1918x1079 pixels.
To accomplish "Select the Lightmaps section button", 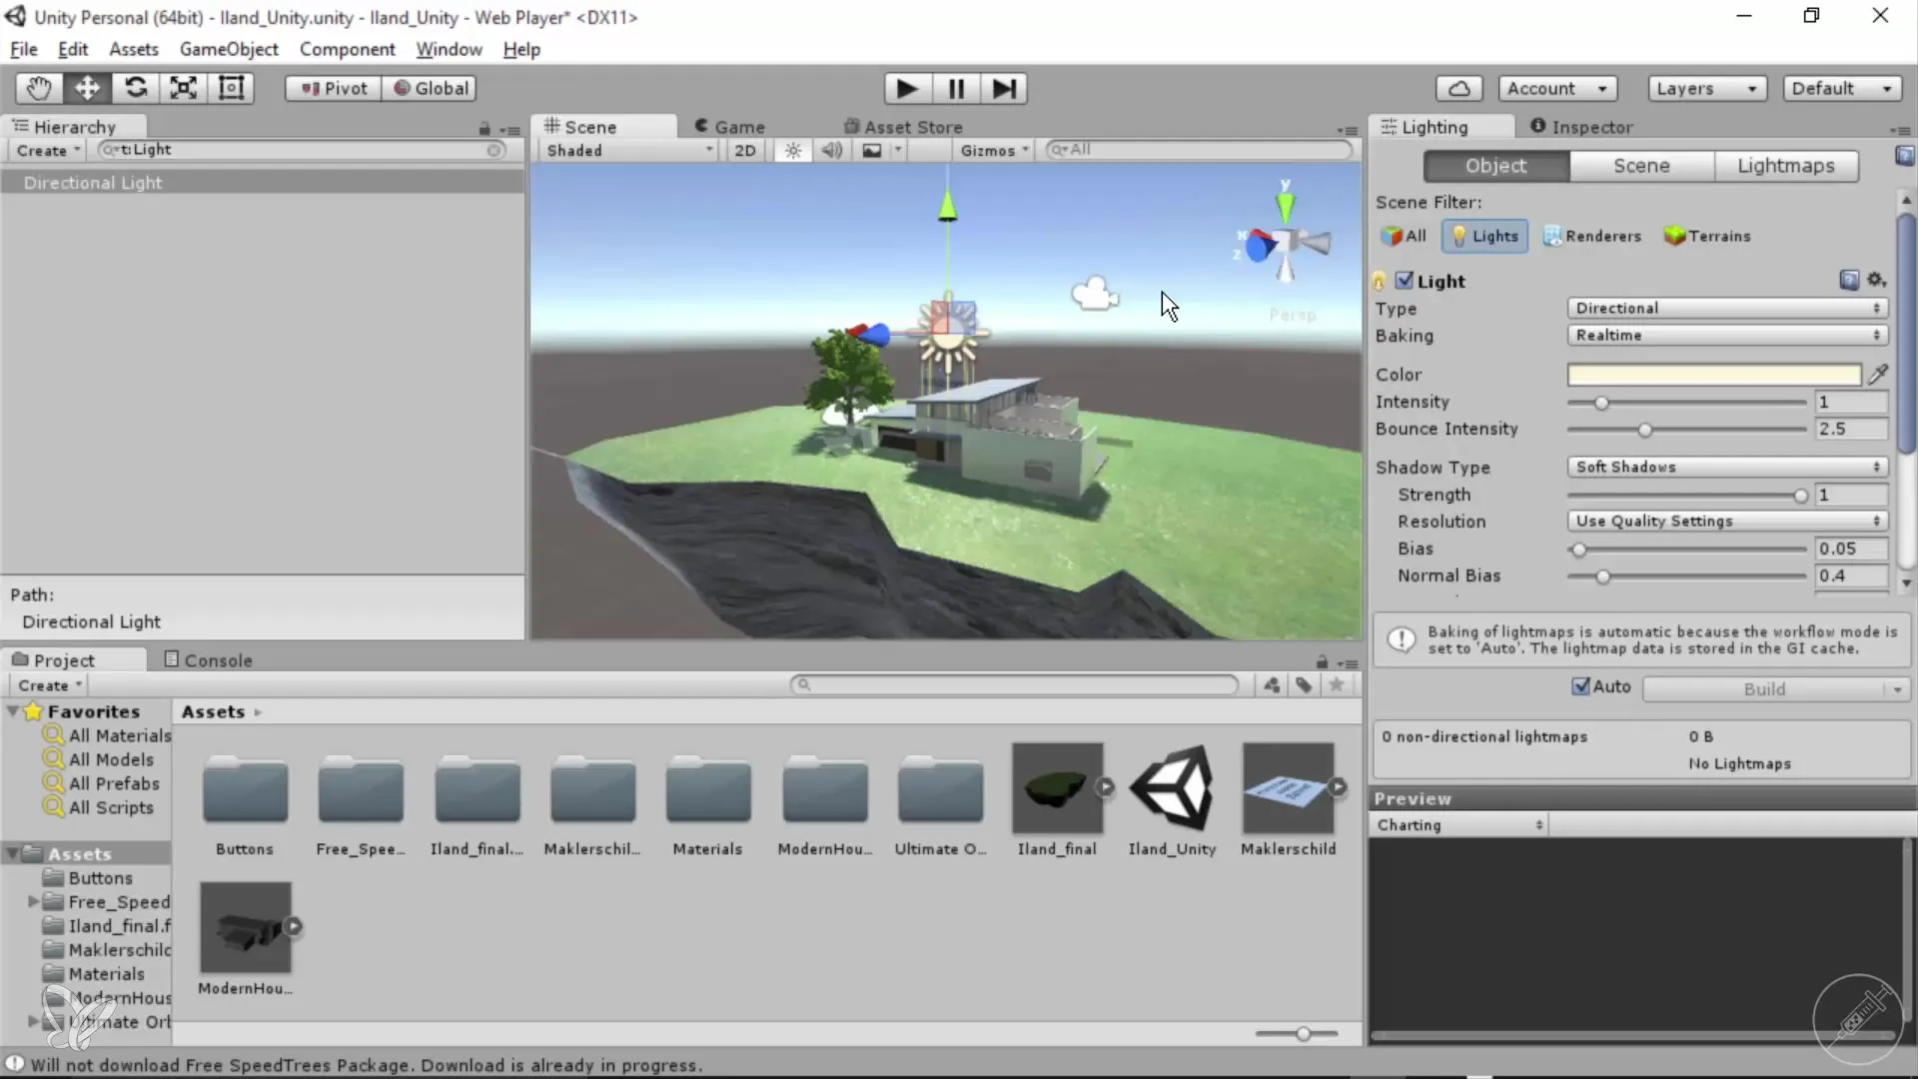I will click(x=1786, y=166).
